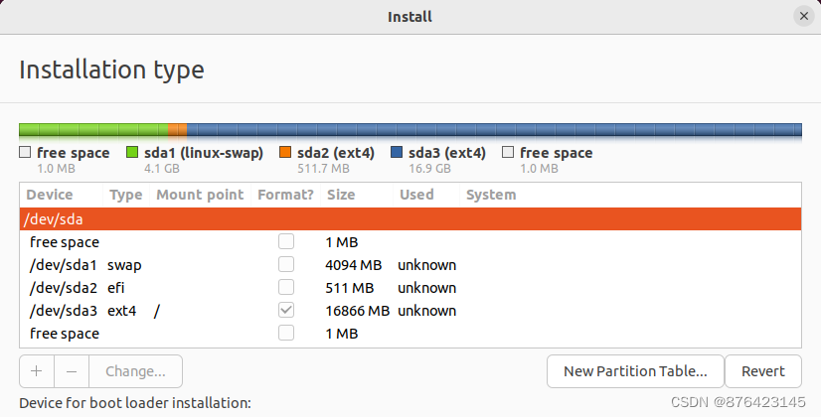Click New Partition Table... button
This screenshot has height=417, width=821.
click(635, 371)
